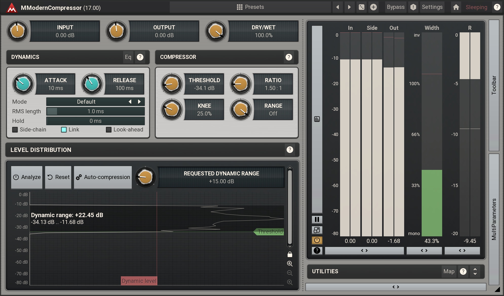Enable the Look-ahead checkbox
The image size is (504, 296).
(x=109, y=130)
